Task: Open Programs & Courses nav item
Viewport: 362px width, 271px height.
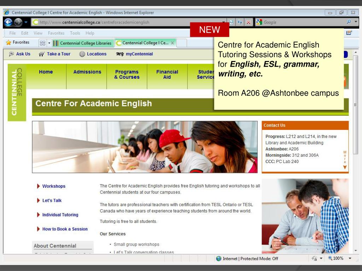Action: pyautogui.click(x=127, y=74)
